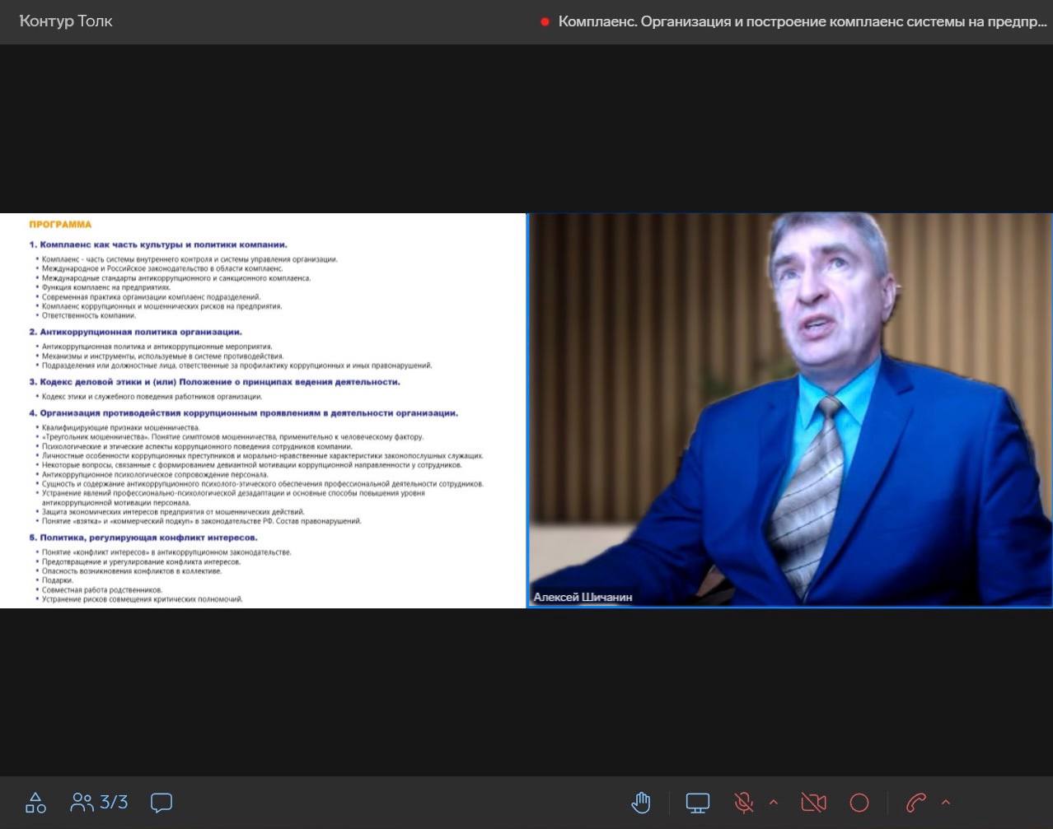Unmute the crossed-out microphone
The image size is (1053, 829).
click(x=743, y=803)
